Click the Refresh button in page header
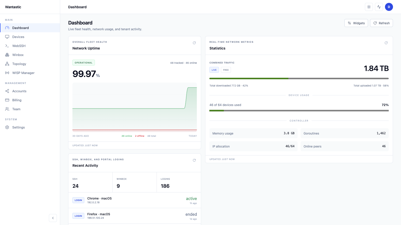This screenshot has height=225, width=401. coord(381,23)
